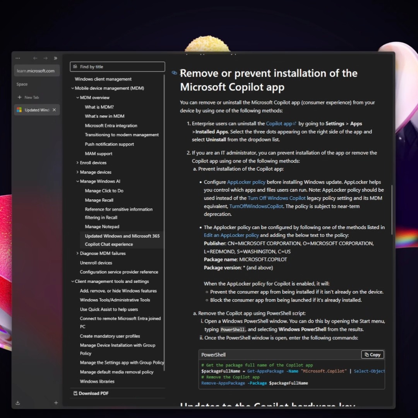The image size is (418, 418).
Task: Expand the Manage devices section
Action: pos(77,172)
